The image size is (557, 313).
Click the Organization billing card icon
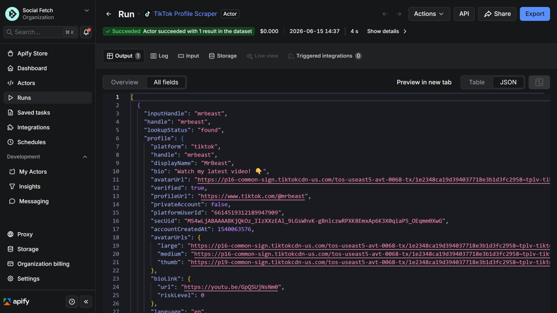click(x=11, y=264)
